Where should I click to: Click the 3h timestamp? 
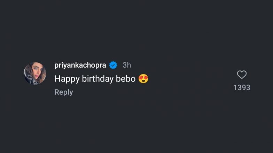click(127, 65)
